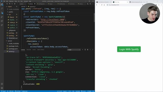Image resolution: width=163 pixels, height=92 pixels.
Task: Open index.js in explorer
Action: tap(12, 22)
